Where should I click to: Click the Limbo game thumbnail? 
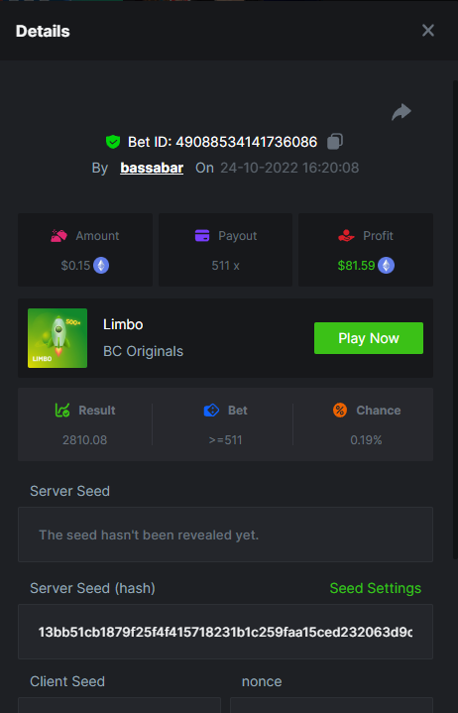[x=57, y=338]
